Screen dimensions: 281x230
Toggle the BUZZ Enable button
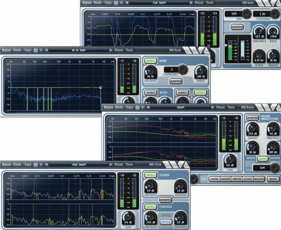click(x=151, y=93)
